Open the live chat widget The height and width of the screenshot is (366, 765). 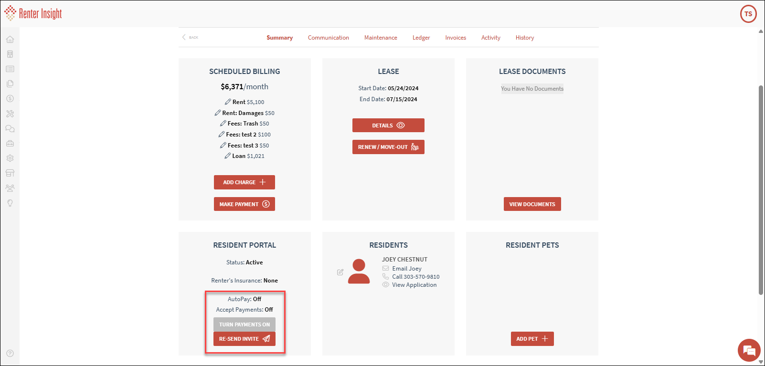[x=749, y=351]
